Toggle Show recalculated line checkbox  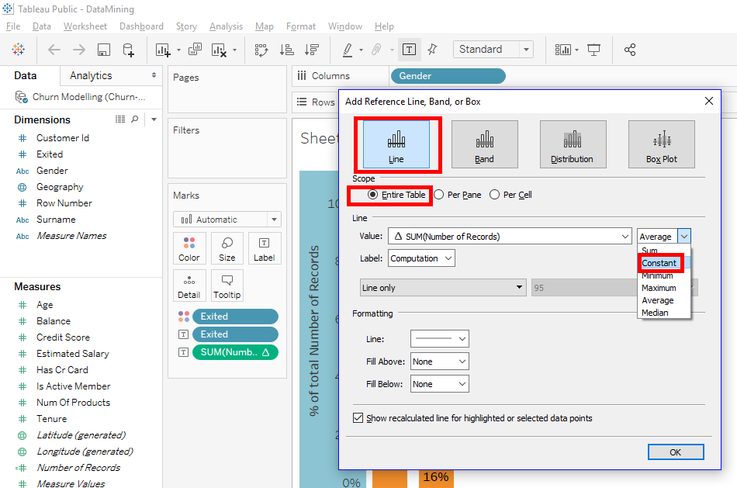pos(358,418)
